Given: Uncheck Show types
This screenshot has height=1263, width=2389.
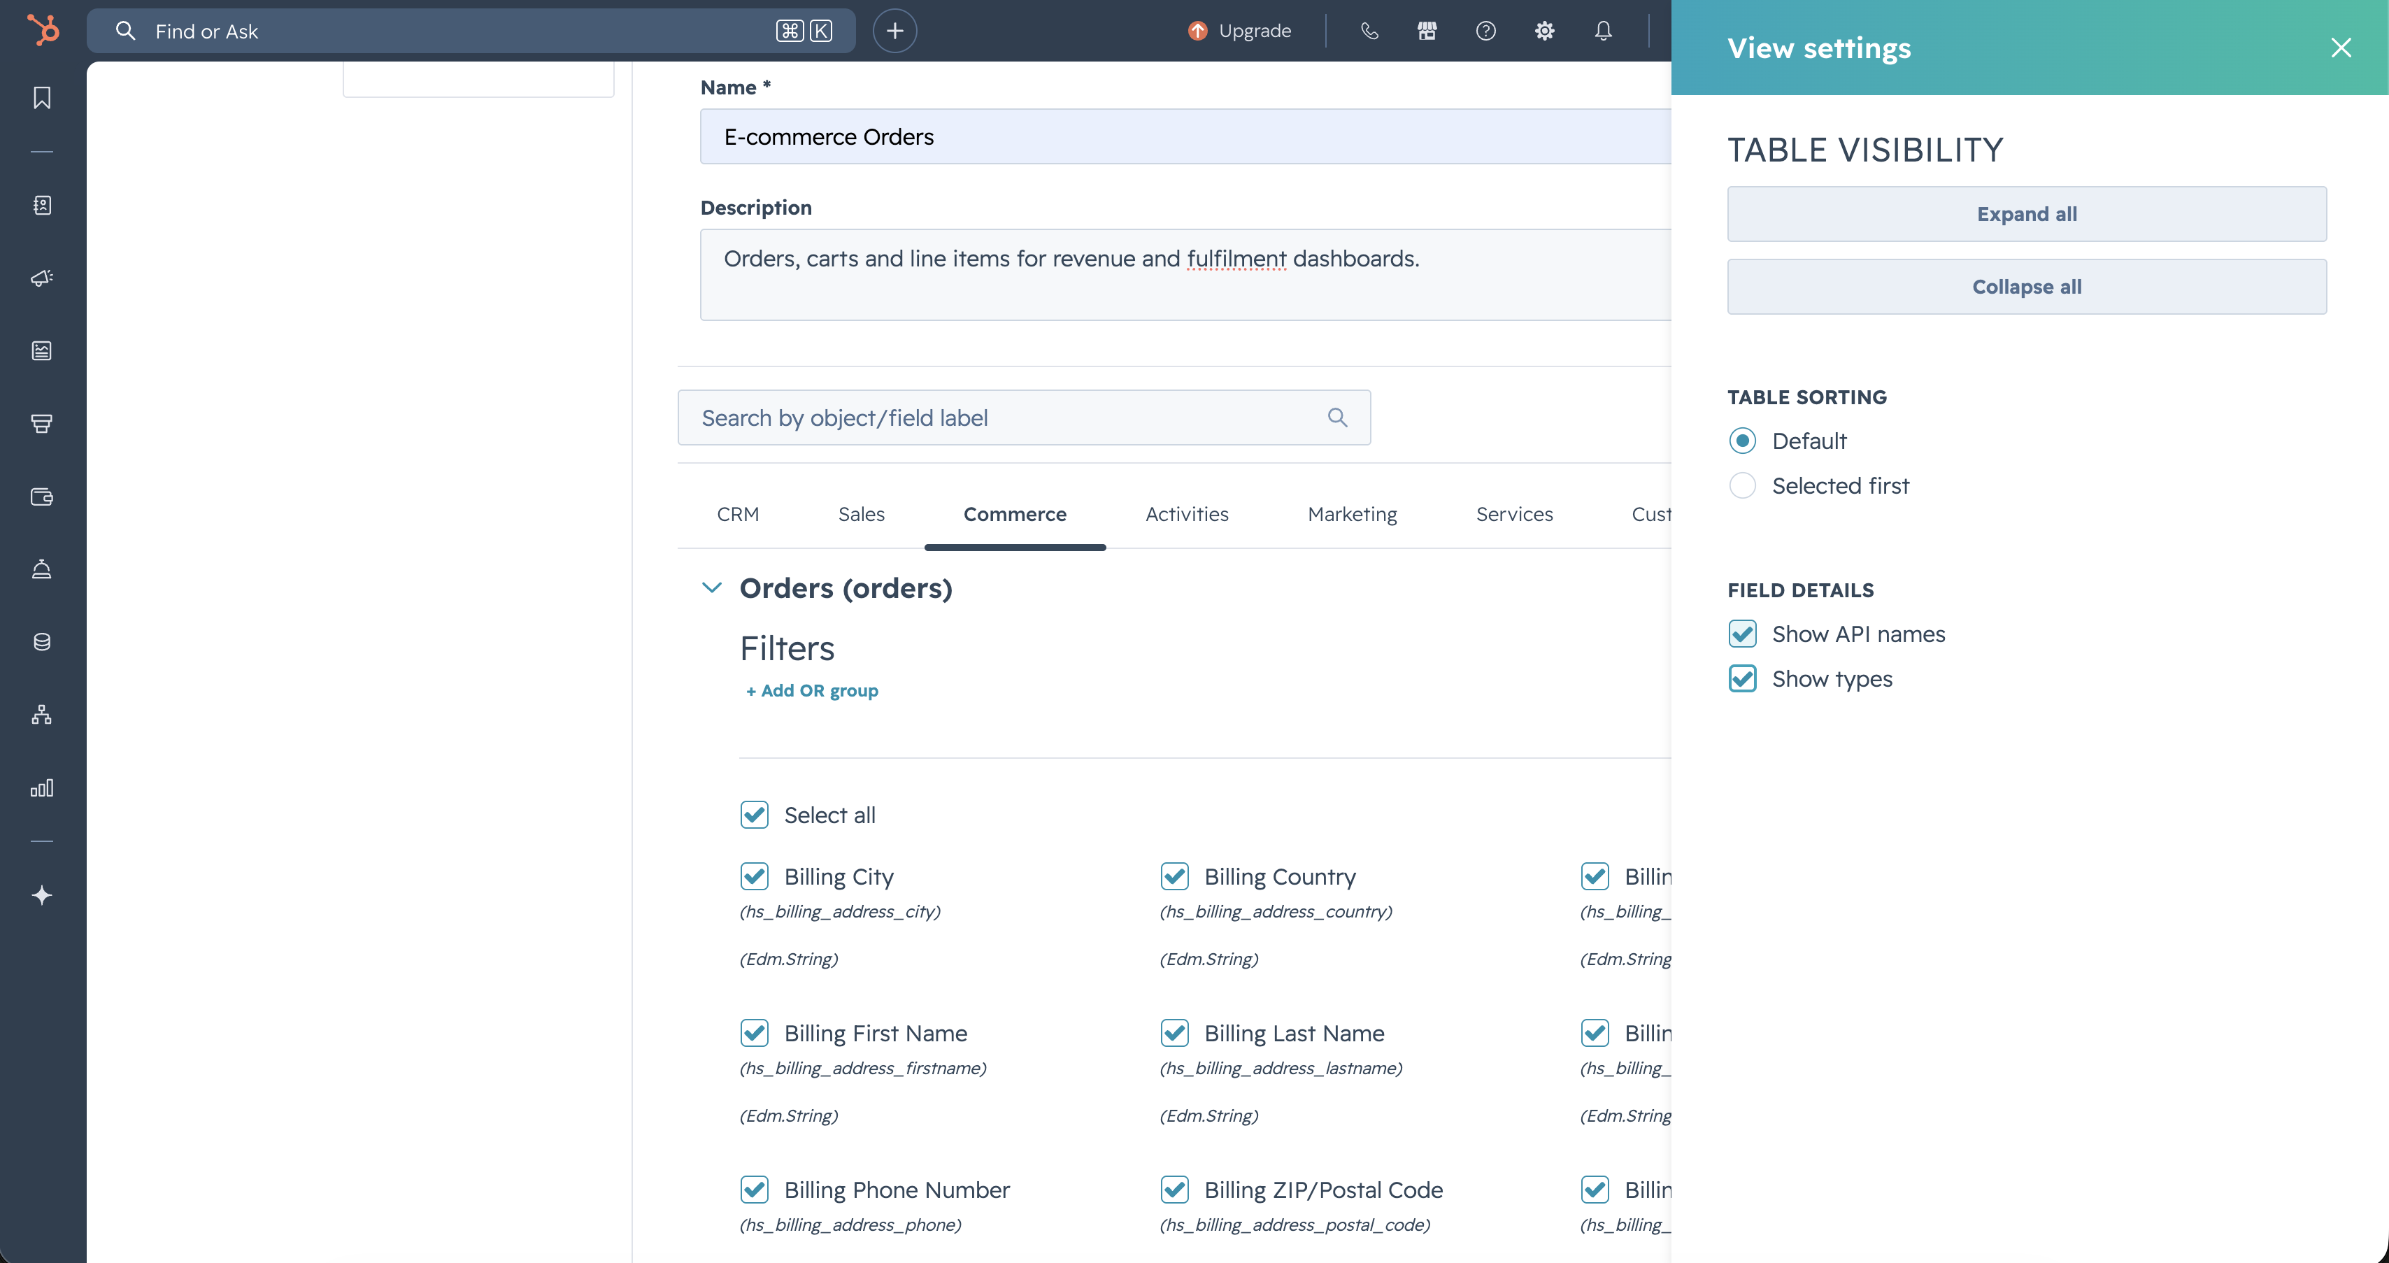Looking at the screenshot, I should [x=1743, y=678].
